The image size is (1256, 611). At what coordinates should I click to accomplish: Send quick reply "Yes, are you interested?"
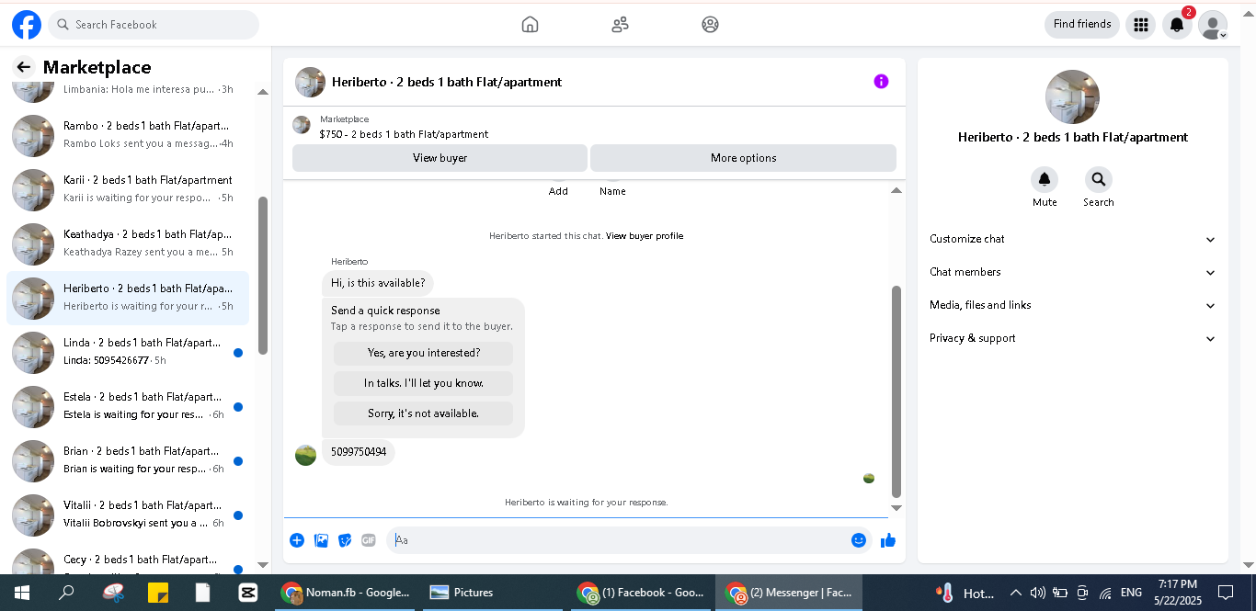coord(423,353)
